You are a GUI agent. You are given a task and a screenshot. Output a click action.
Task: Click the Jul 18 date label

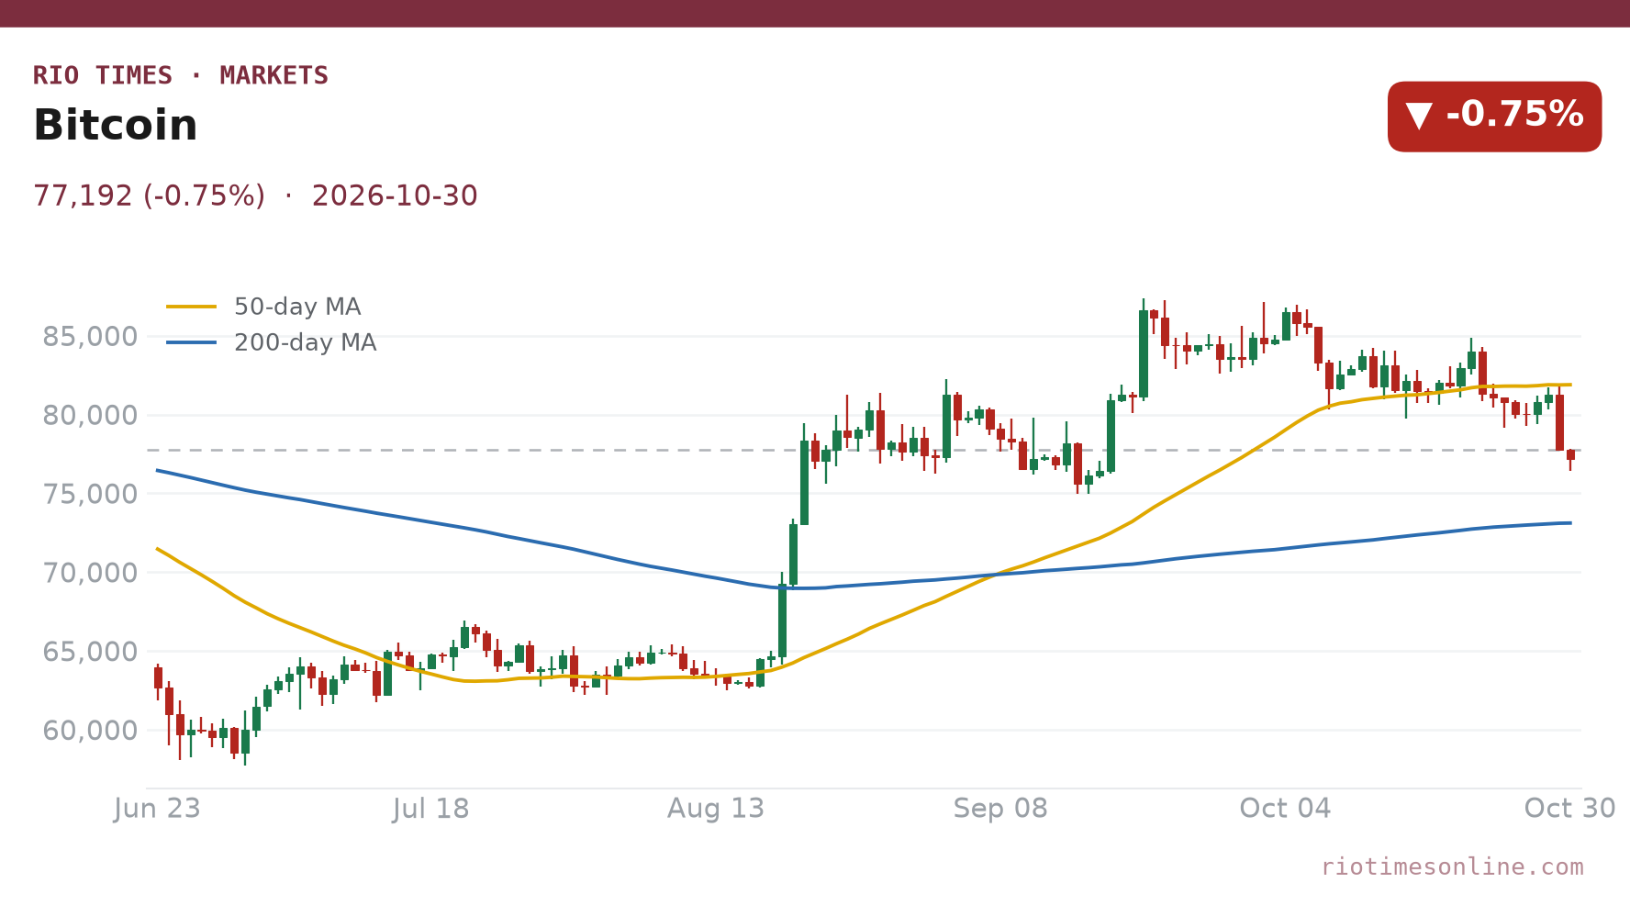point(430,809)
